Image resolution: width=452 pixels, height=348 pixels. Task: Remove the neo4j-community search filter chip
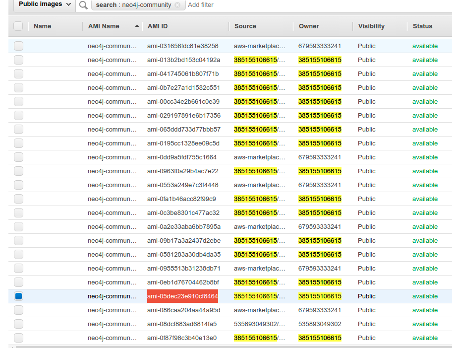coord(177,5)
